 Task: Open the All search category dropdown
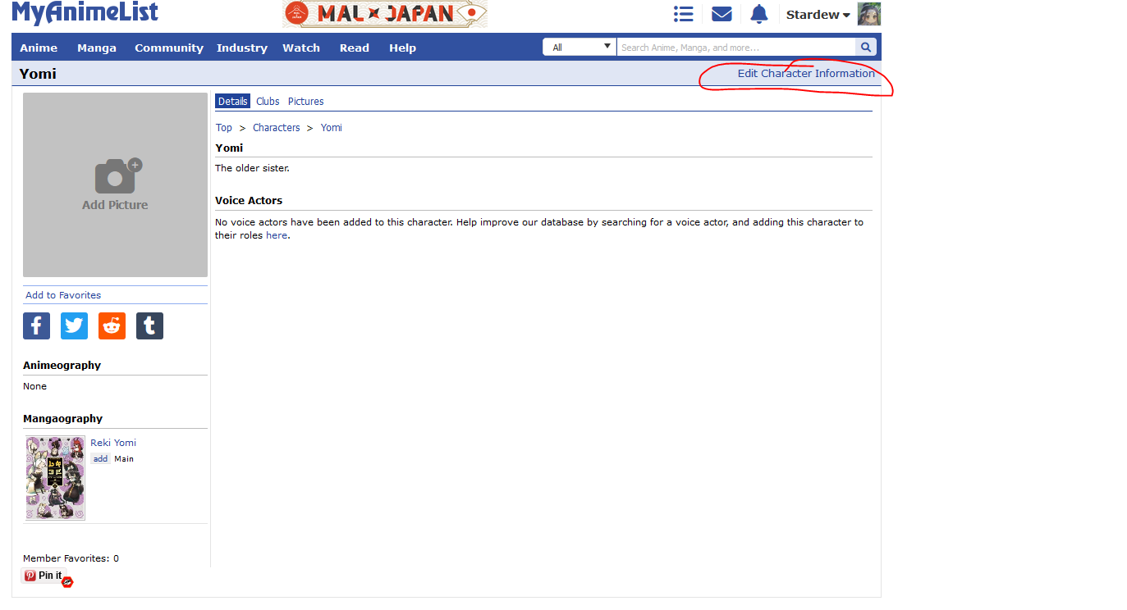coord(580,48)
